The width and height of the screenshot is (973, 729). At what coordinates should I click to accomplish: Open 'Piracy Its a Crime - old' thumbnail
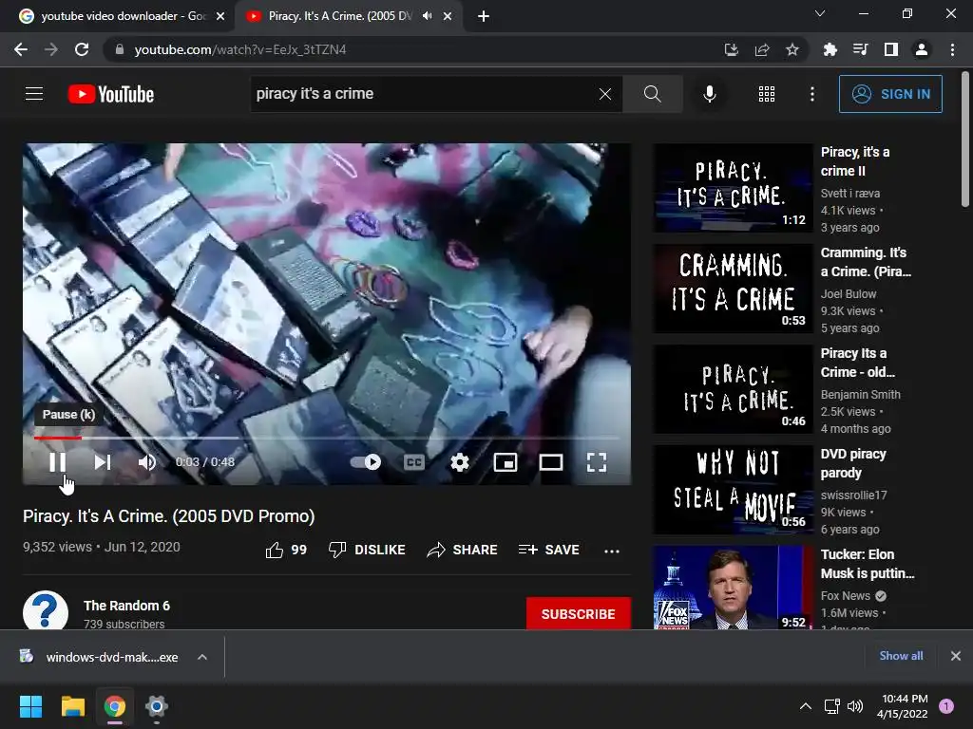pos(733,388)
